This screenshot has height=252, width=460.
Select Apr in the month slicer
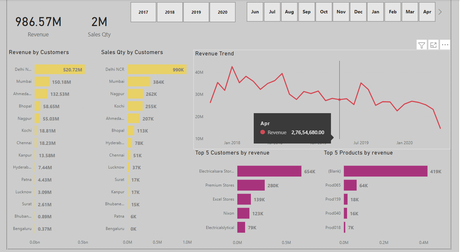point(427,12)
